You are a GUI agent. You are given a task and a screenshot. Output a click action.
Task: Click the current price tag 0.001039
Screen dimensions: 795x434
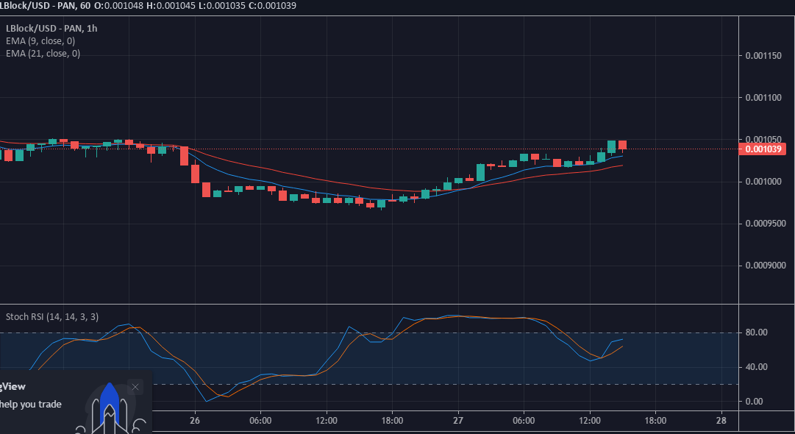click(x=763, y=149)
